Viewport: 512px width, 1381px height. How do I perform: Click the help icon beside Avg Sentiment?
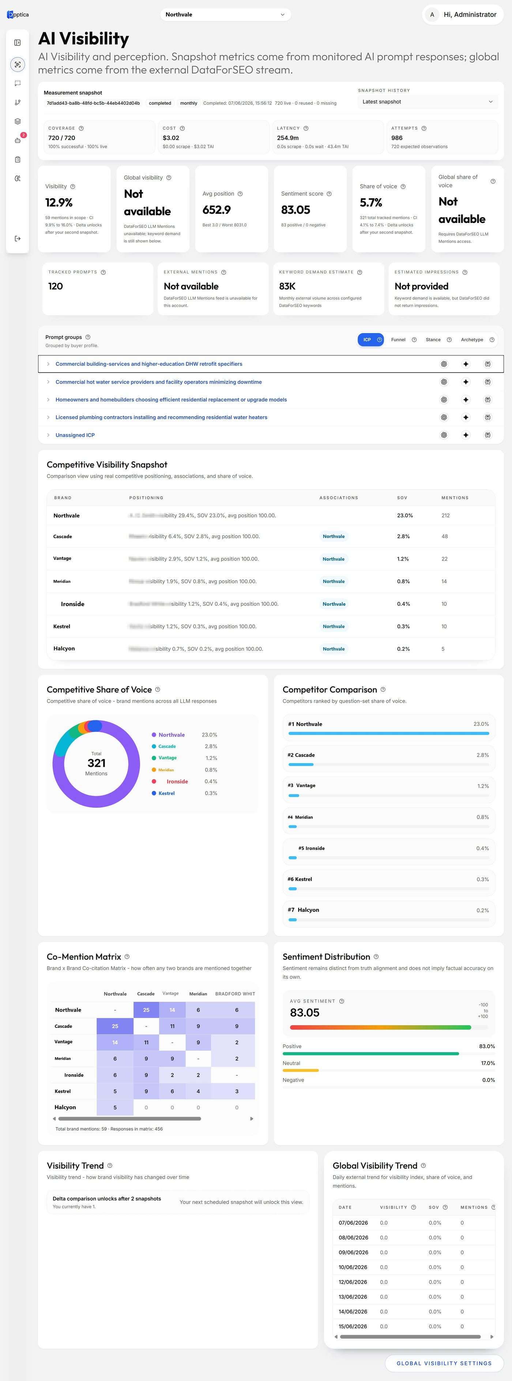point(342,1001)
